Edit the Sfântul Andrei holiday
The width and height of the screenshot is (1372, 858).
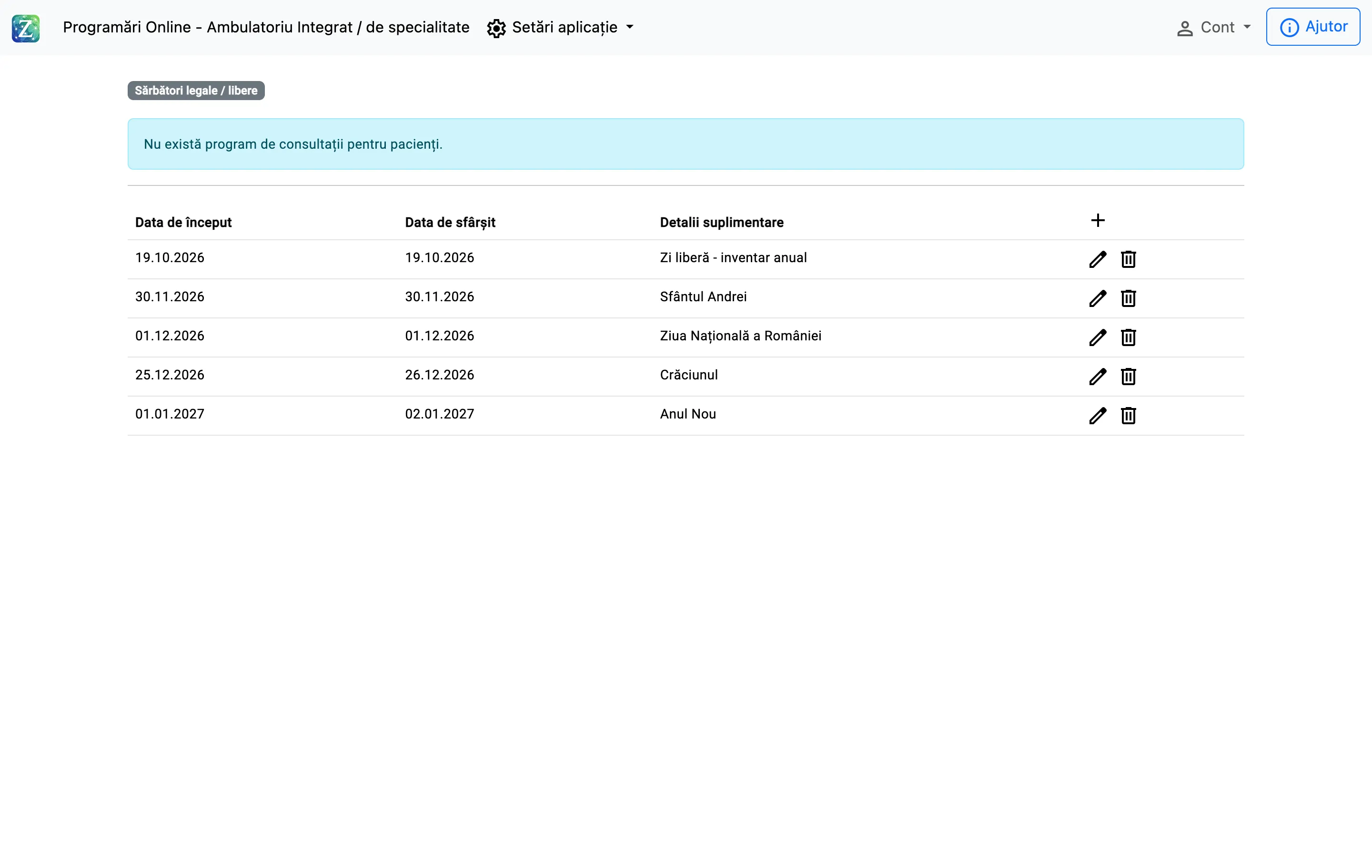point(1098,298)
